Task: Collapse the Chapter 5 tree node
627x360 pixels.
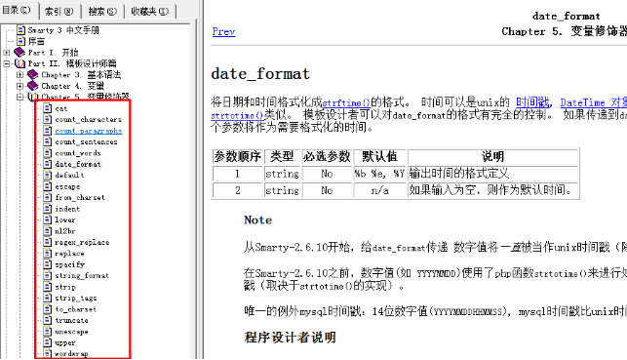Action: 20,97
